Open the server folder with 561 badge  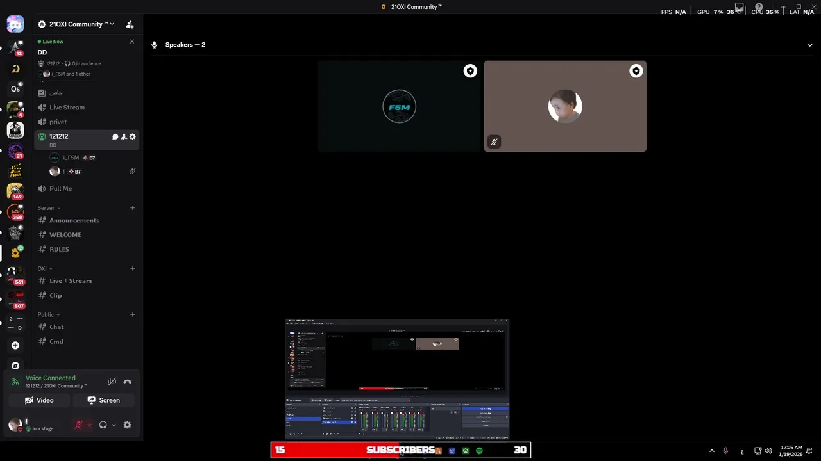coord(15,276)
